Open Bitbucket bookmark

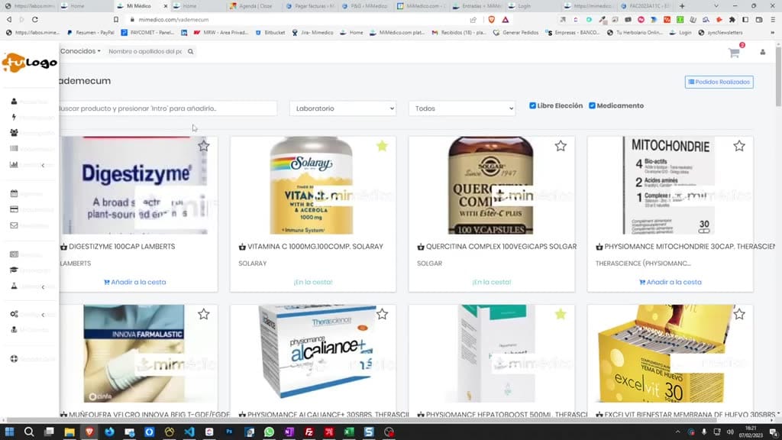pos(270,32)
